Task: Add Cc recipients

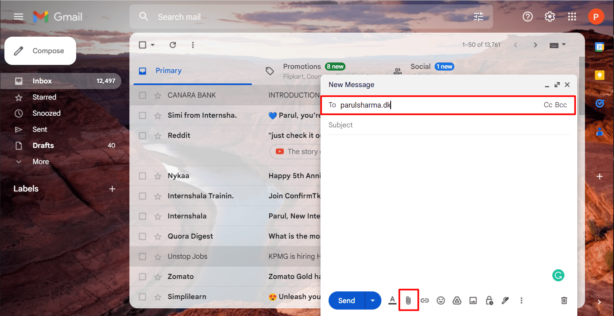Action: (548, 105)
